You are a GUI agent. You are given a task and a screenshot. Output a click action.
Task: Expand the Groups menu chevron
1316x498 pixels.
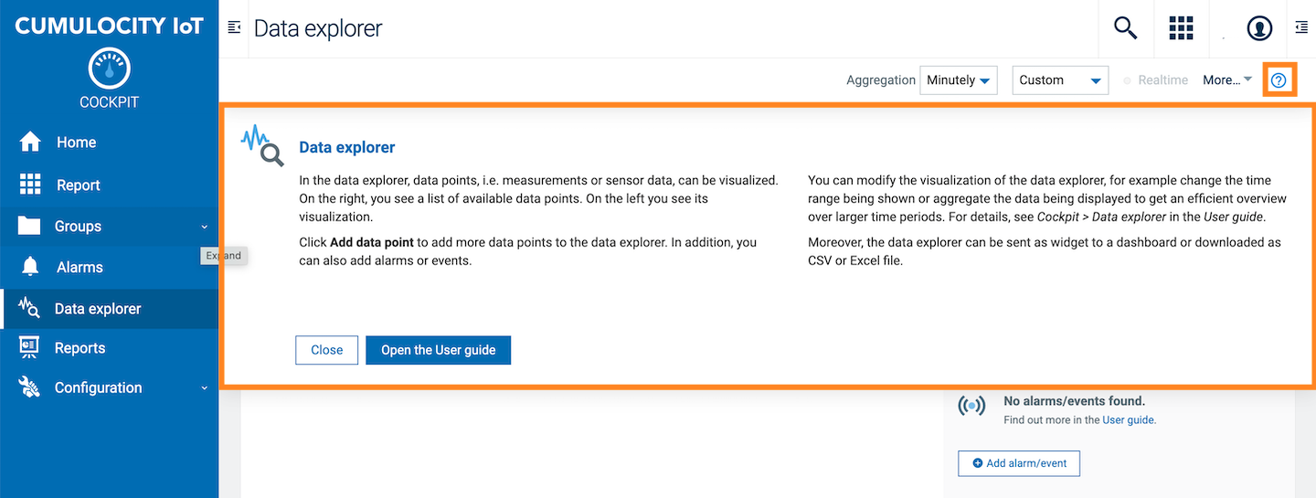204,227
